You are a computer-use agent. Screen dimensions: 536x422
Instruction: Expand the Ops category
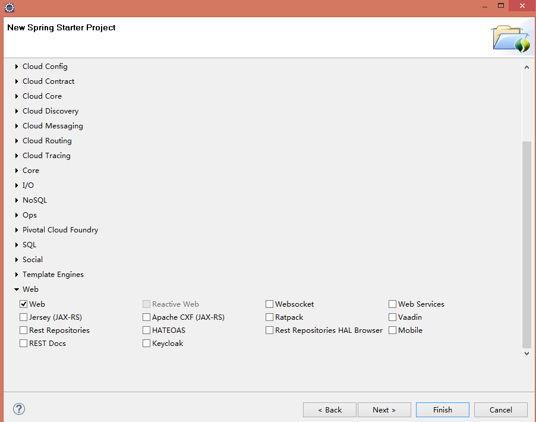(x=17, y=215)
